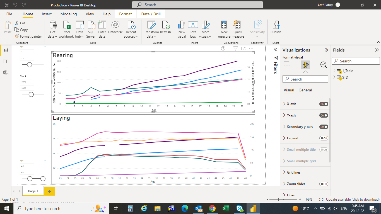This screenshot has width=381, height=214.
Task: Open Excel from the Windows taskbar
Action: pyautogui.click(x=226, y=208)
